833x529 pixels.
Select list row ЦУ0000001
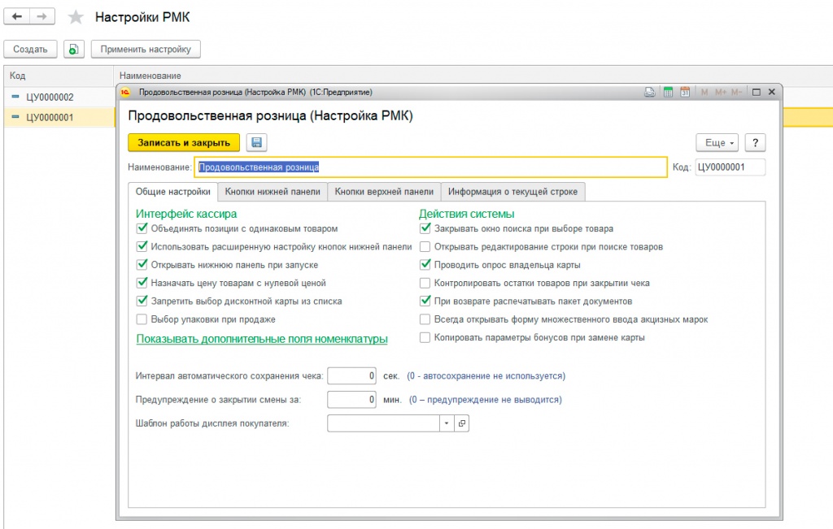coord(59,117)
